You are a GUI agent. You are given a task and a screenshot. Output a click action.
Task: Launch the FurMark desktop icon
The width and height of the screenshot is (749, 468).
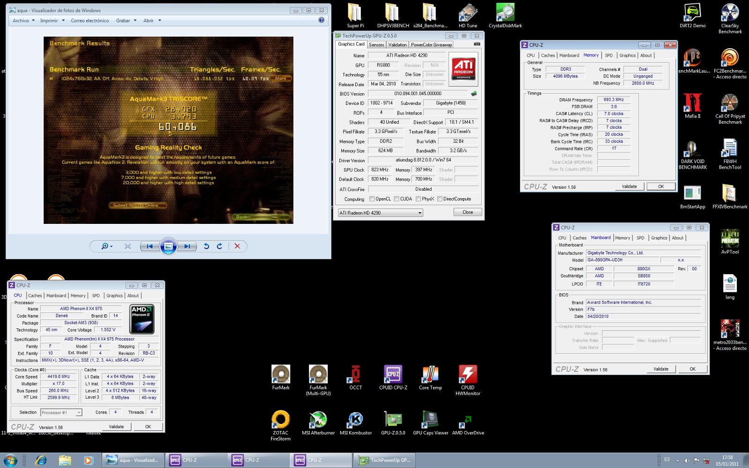point(280,374)
